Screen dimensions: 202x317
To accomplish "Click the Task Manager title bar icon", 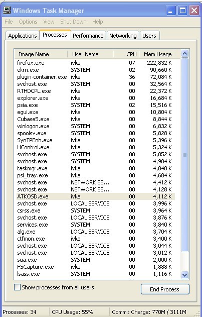I will pos(7,10).
